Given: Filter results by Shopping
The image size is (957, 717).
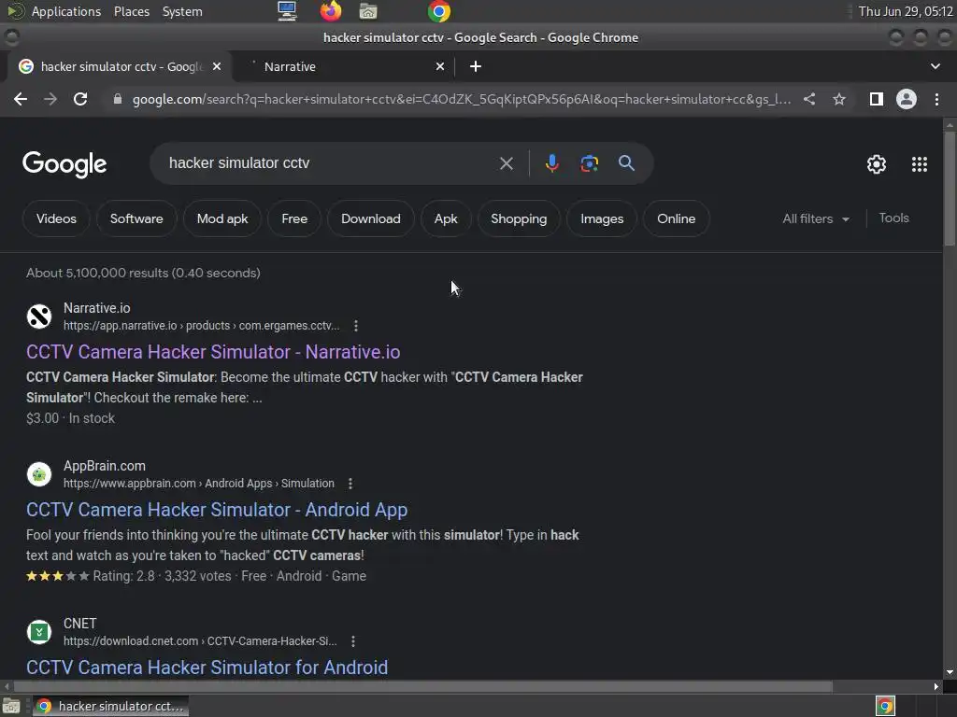Looking at the screenshot, I should [x=519, y=218].
